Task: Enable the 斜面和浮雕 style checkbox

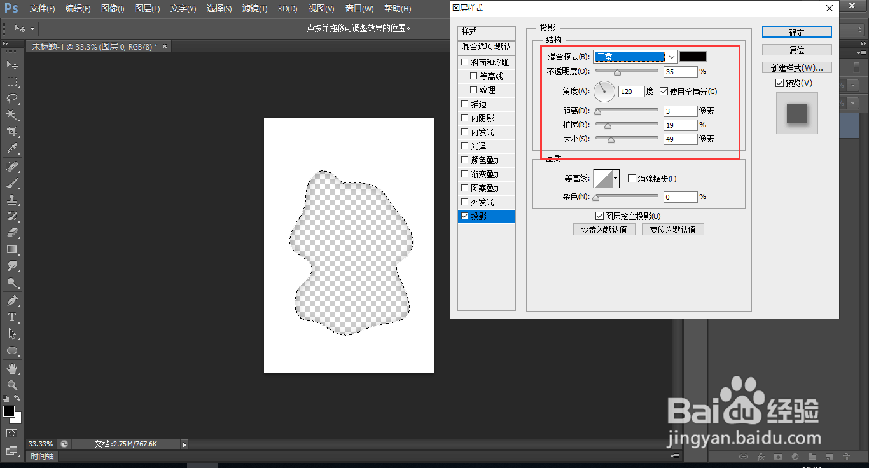Action: coord(464,61)
